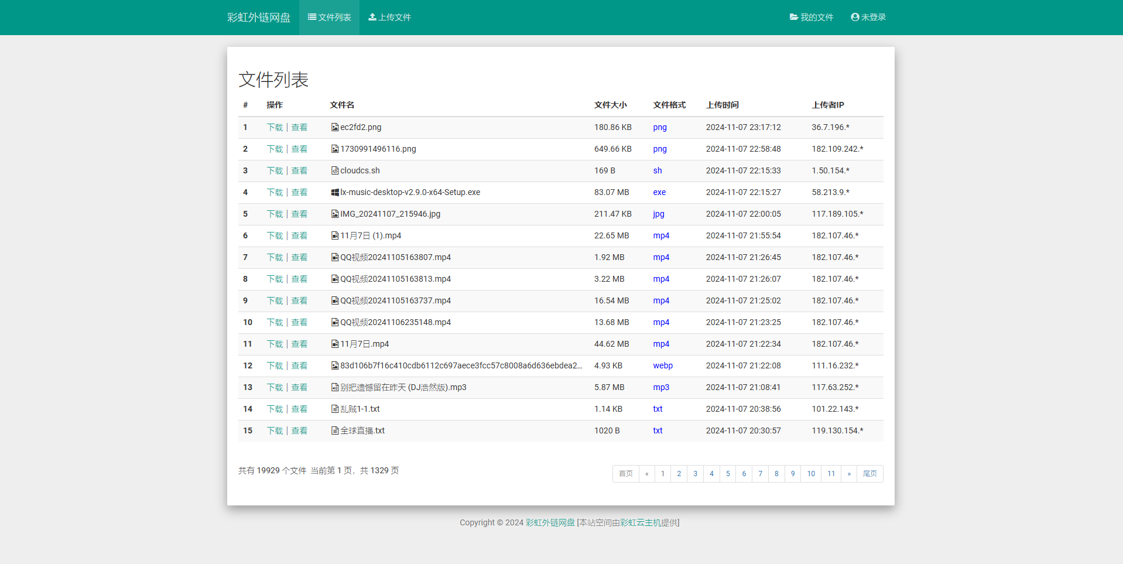Click the text file icon beside 全球直播.txt
This screenshot has height=564, width=1123.
[x=335, y=430]
